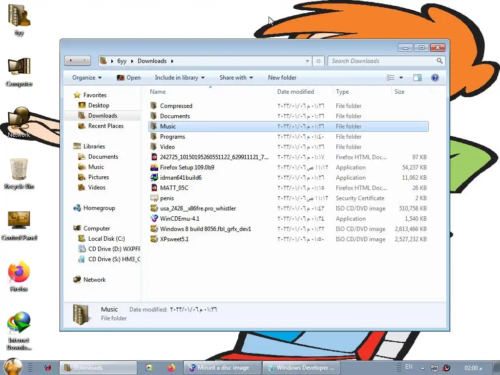Select Homegroup in navigation pane
The width and height of the screenshot is (500, 375).
click(99, 208)
